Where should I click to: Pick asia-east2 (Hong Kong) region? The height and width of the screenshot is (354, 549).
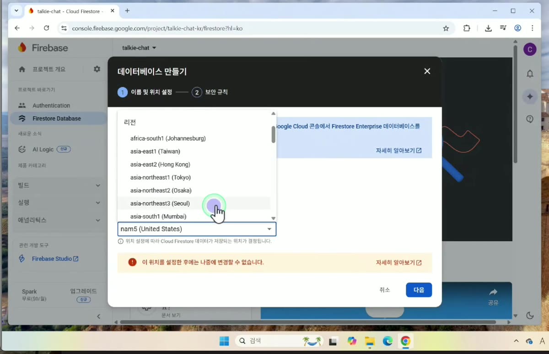pos(194,164)
